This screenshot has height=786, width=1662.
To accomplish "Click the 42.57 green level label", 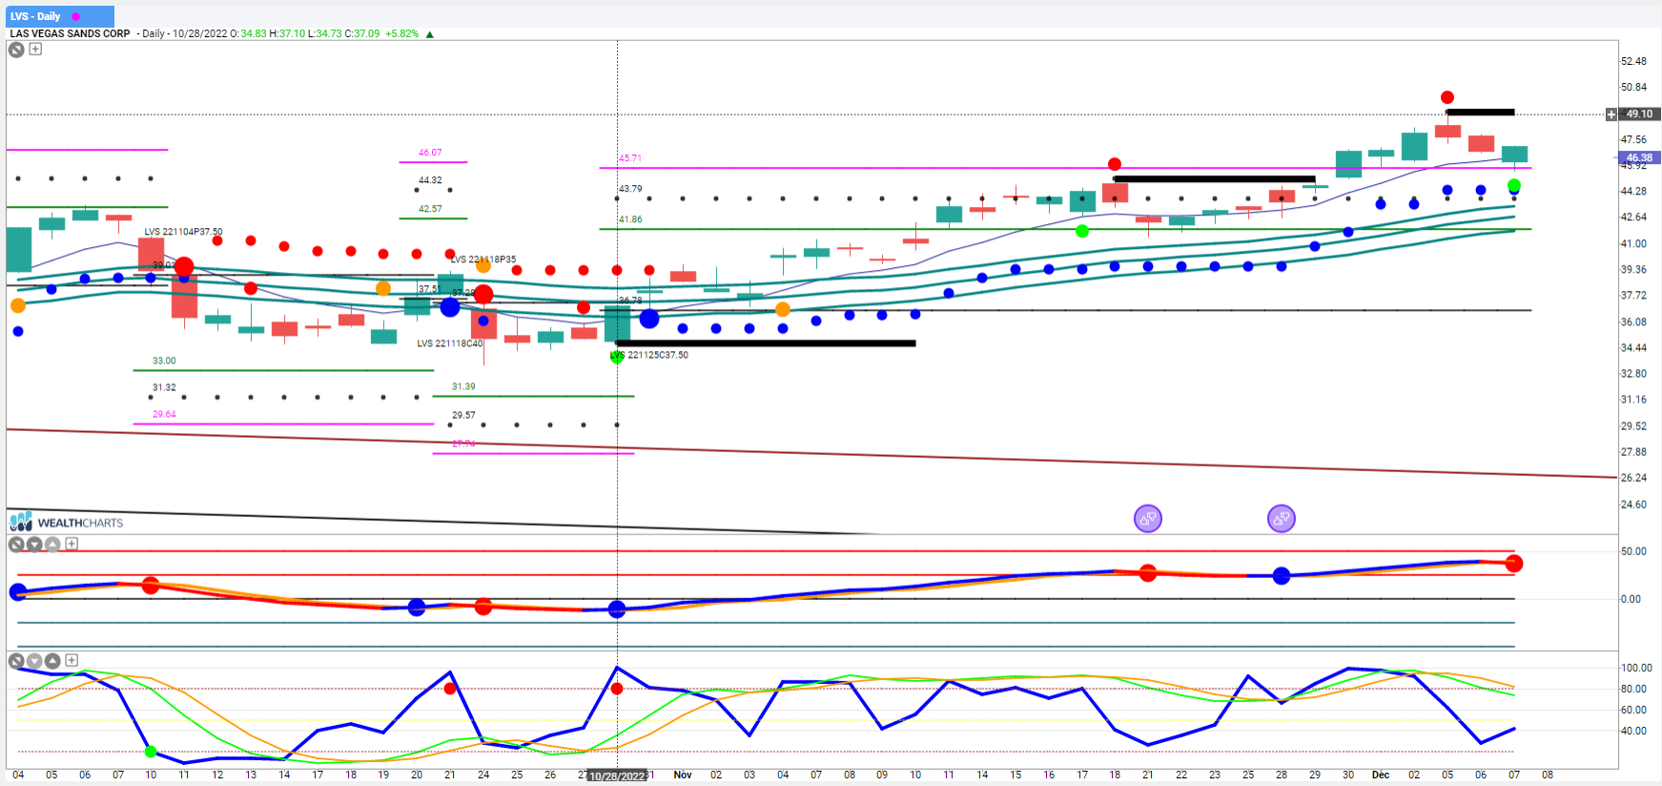I will click(430, 209).
